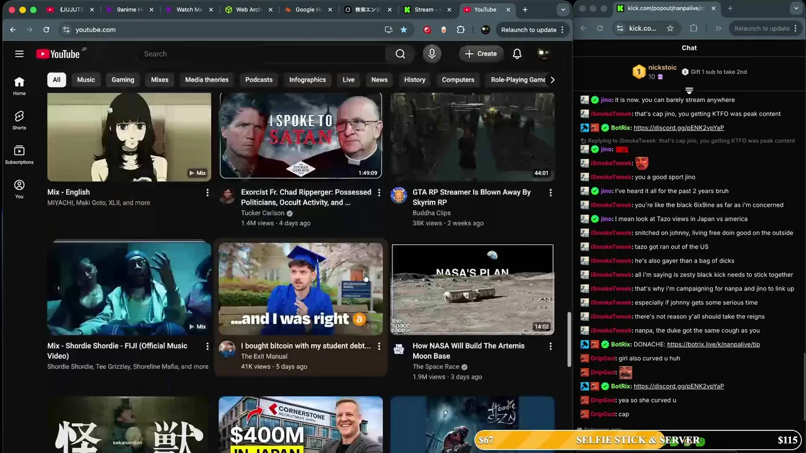The width and height of the screenshot is (806, 453).
Task: Reload the Kick popout window
Action: pyautogui.click(x=599, y=28)
